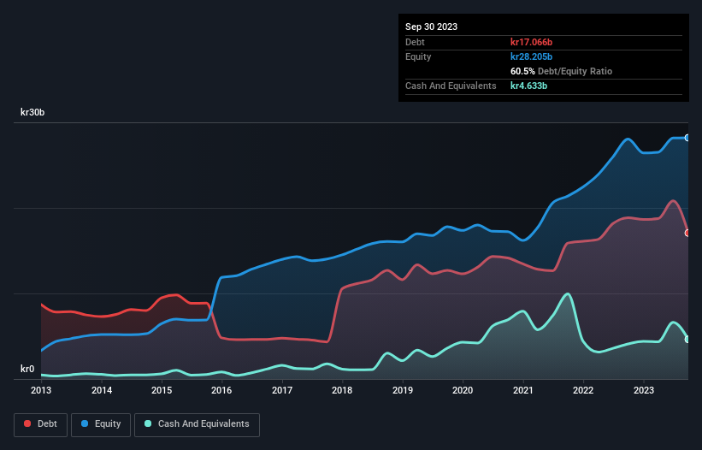This screenshot has width=702, height=450.
Task: Select the 2020 x-axis label
Action: coord(463,390)
